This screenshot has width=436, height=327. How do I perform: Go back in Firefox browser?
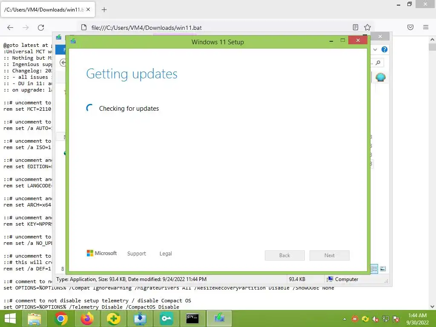[x=10, y=28]
